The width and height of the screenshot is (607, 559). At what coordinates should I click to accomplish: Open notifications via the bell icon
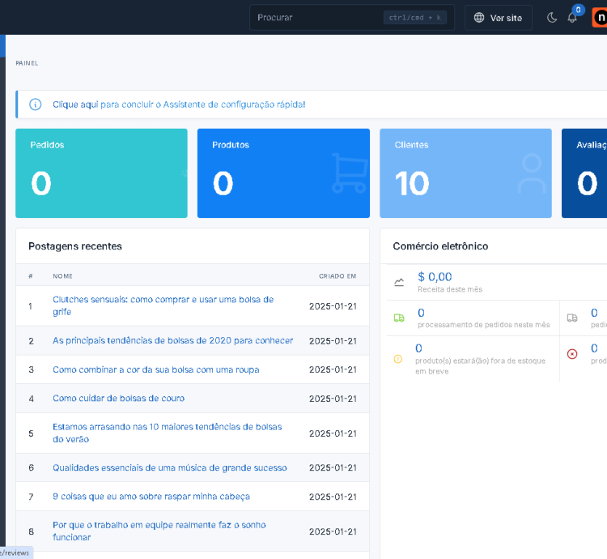click(x=572, y=18)
